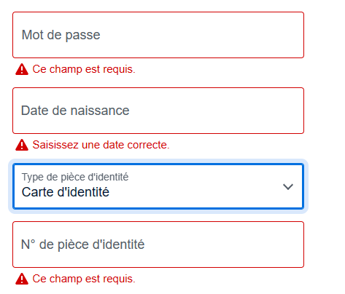Focus the Date de naissance field

pos(158,111)
